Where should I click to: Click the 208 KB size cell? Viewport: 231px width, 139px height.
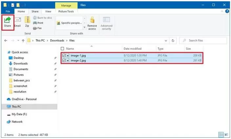coord(197,56)
